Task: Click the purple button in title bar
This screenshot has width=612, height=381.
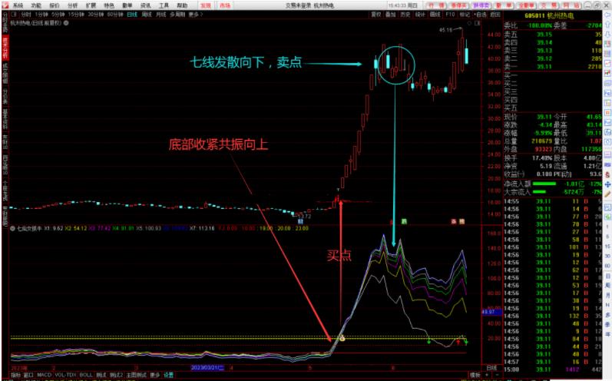Action: click(481, 5)
